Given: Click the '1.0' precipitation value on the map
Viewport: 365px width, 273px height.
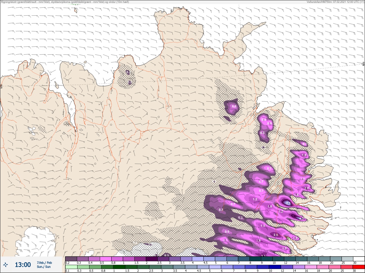Looking at the screenshot, I should [x=303, y=179].
